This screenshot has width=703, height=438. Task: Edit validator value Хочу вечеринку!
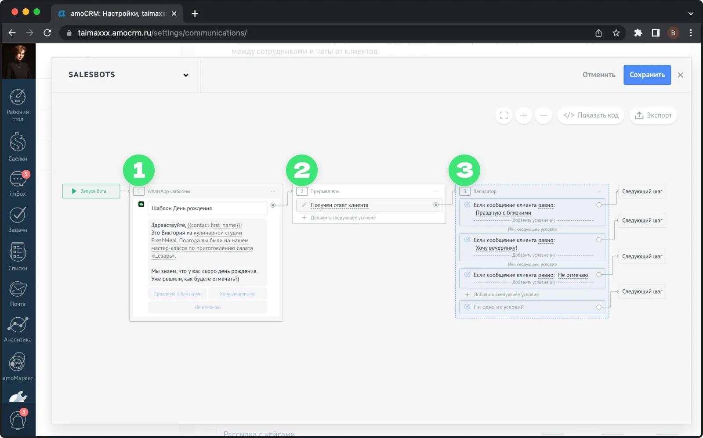(496, 248)
